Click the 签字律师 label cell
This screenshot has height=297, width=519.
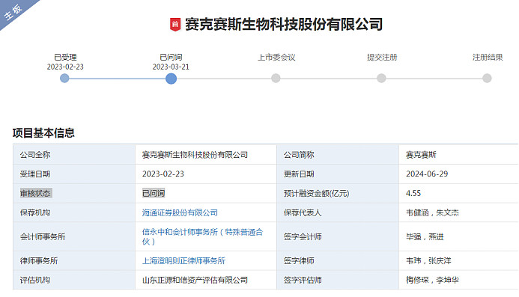point(338,260)
